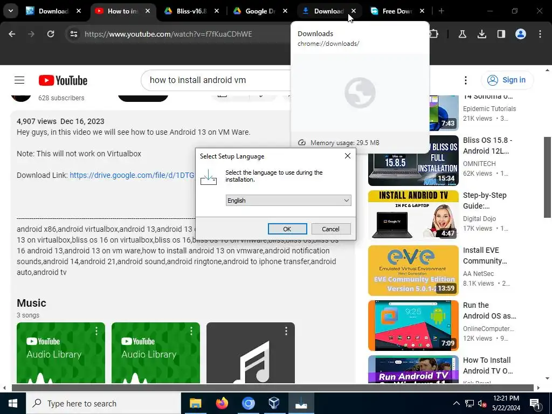552x414 pixels.
Task: Switch to the How to install YouTube tab
Action: (122, 11)
